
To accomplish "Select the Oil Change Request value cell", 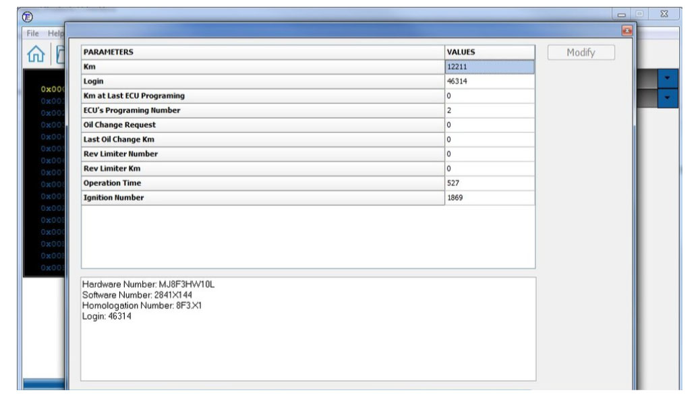I will click(489, 125).
